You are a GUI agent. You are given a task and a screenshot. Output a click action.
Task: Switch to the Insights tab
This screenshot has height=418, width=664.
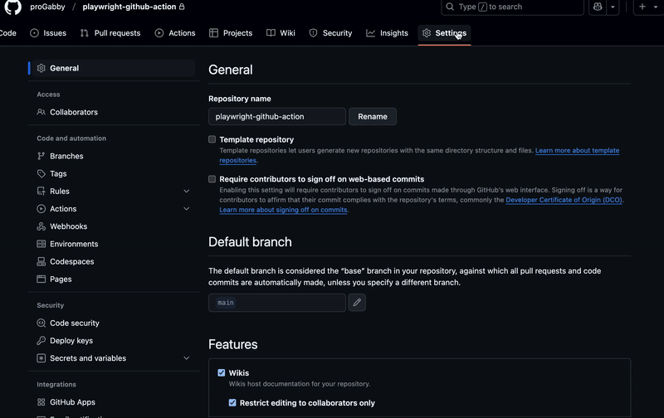(x=387, y=33)
